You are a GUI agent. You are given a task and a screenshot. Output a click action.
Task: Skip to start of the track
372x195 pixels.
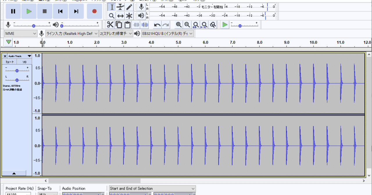(x=60, y=11)
